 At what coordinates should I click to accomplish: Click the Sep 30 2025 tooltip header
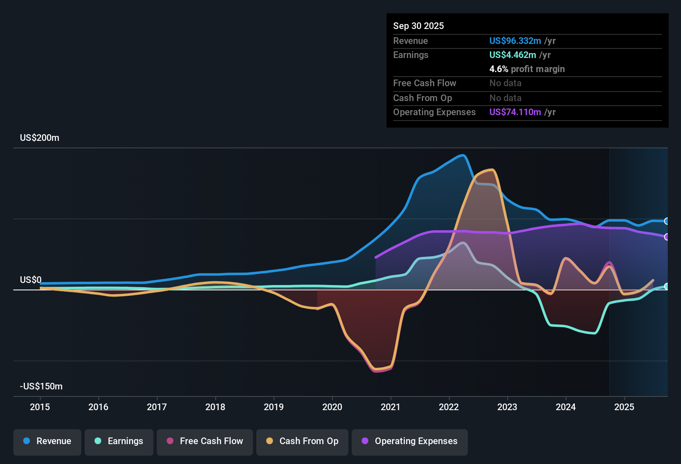click(418, 26)
